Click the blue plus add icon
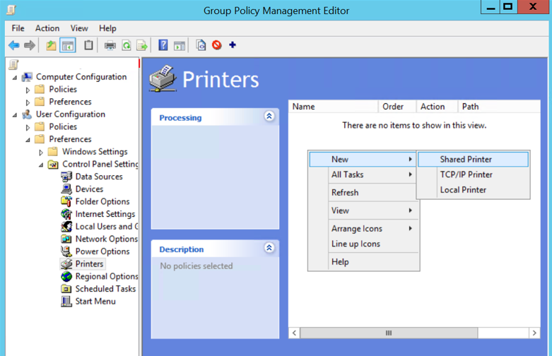The height and width of the screenshot is (356, 552). (233, 45)
